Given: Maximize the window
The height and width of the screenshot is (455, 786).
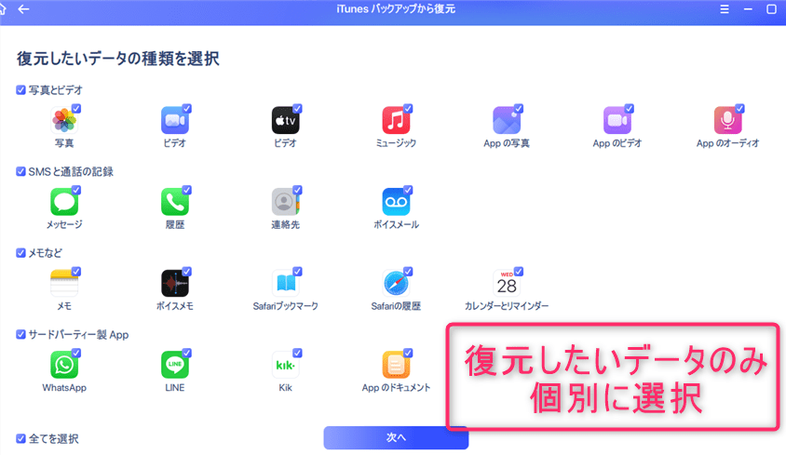Looking at the screenshot, I should point(771,9).
